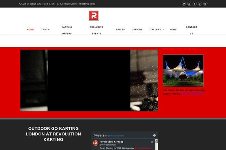This screenshot has width=226, height=150.
Task: Open the YouTube social icon in header
Action: [189, 4]
